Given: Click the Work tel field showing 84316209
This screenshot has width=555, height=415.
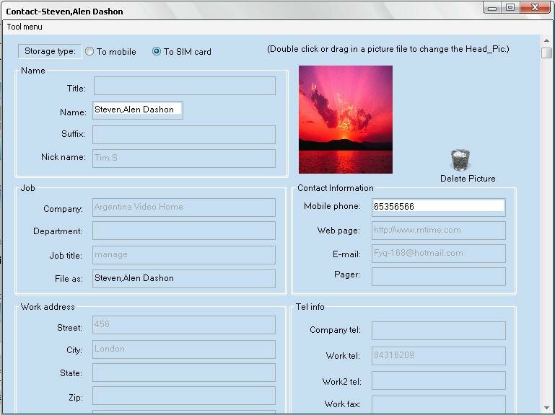Looking at the screenshot, I should click(x=439, y=356).
